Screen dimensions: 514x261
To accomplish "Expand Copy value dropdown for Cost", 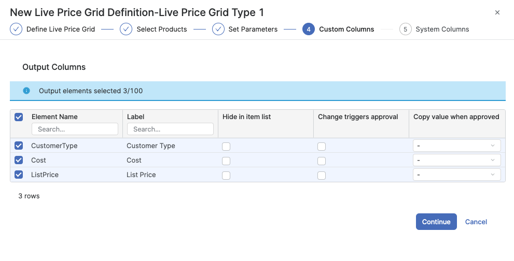I will pyautogui.click(x=456, y=161).
